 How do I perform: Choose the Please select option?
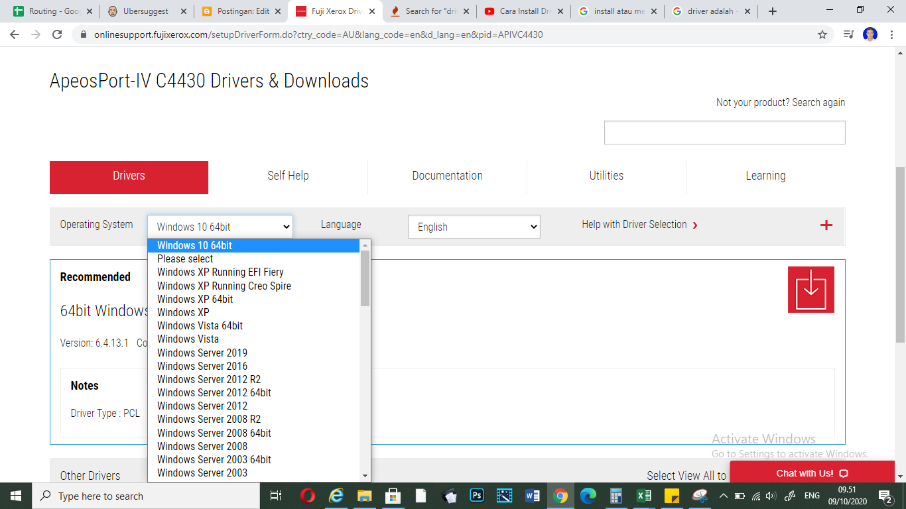pyautogui.click(x=254, y=258)
